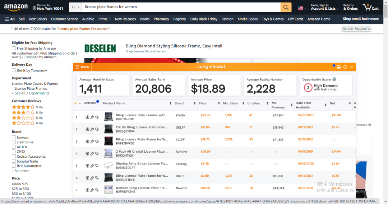Click Shop small businesses link
The width and height of the screenshot is (388, 204).
click(361, 19)
